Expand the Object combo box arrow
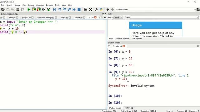The image size is (200, 112). coord(197,17)
